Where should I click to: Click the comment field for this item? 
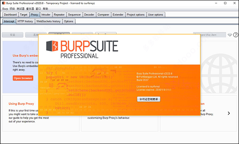pyautogui.click(x=210, y=35)
